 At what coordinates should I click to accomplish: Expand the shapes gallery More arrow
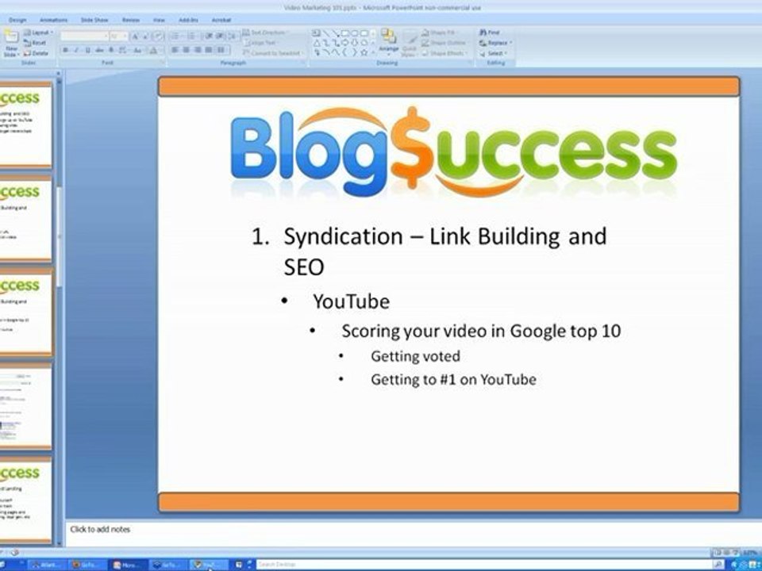point(373,52)
